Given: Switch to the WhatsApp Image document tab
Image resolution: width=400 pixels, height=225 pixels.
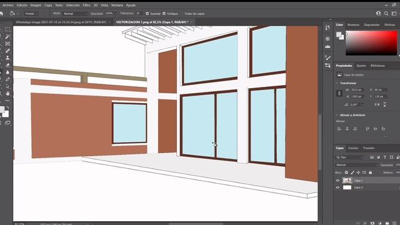Looking at the screenshot, I should 61,22.
